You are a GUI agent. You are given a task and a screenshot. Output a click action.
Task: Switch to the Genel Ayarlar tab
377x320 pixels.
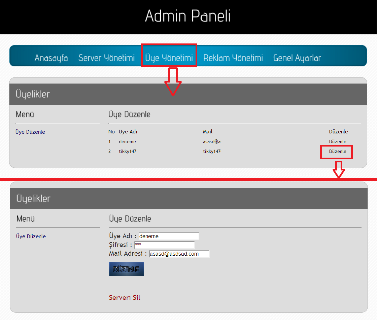pos(297,58)
